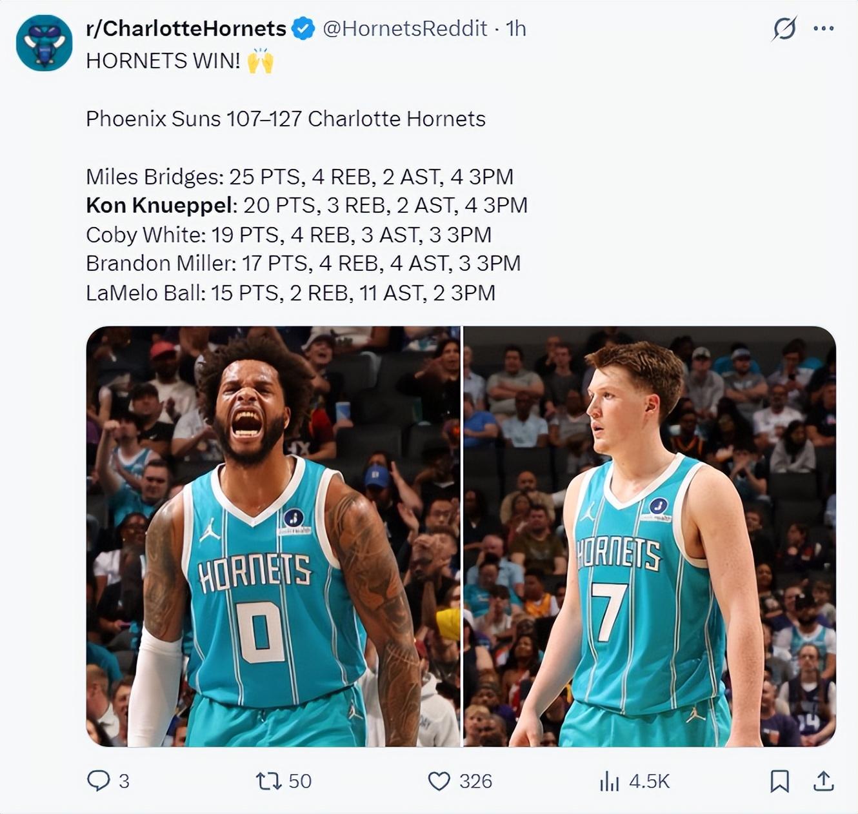Click the blue verified checkmark badge
The width and height of the screenshot is (858, 814).
click(x=303, y=28)
